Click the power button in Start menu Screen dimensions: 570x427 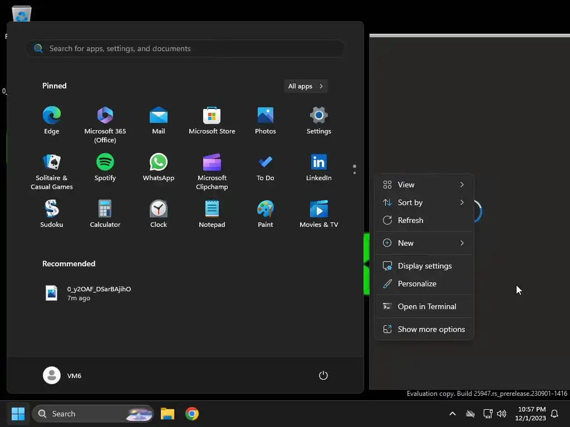[323, 375]
